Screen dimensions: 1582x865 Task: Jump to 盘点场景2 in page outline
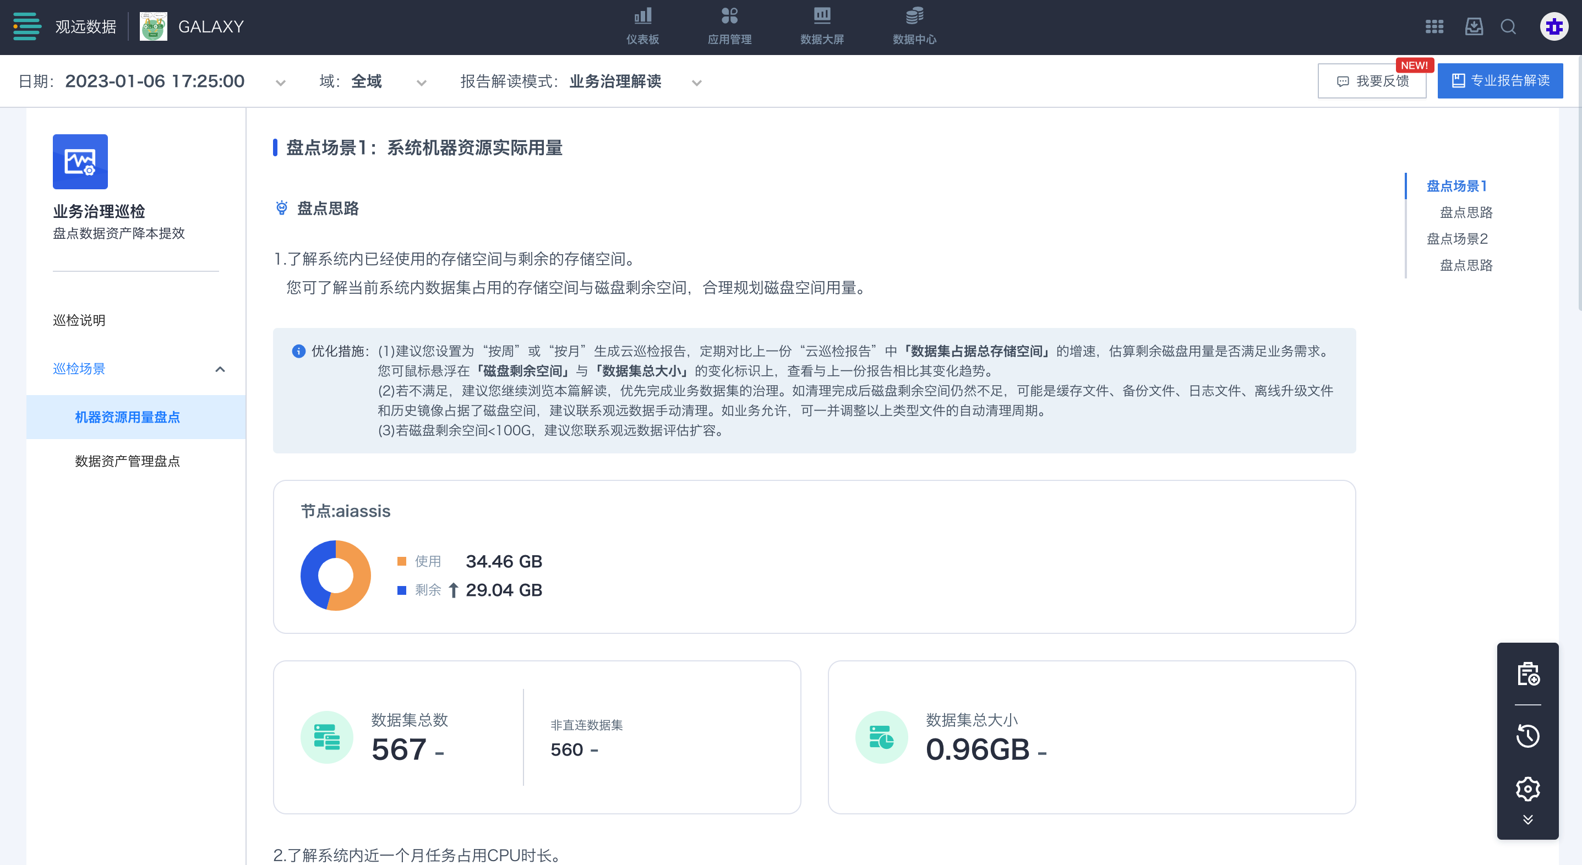coord(1456,239)
